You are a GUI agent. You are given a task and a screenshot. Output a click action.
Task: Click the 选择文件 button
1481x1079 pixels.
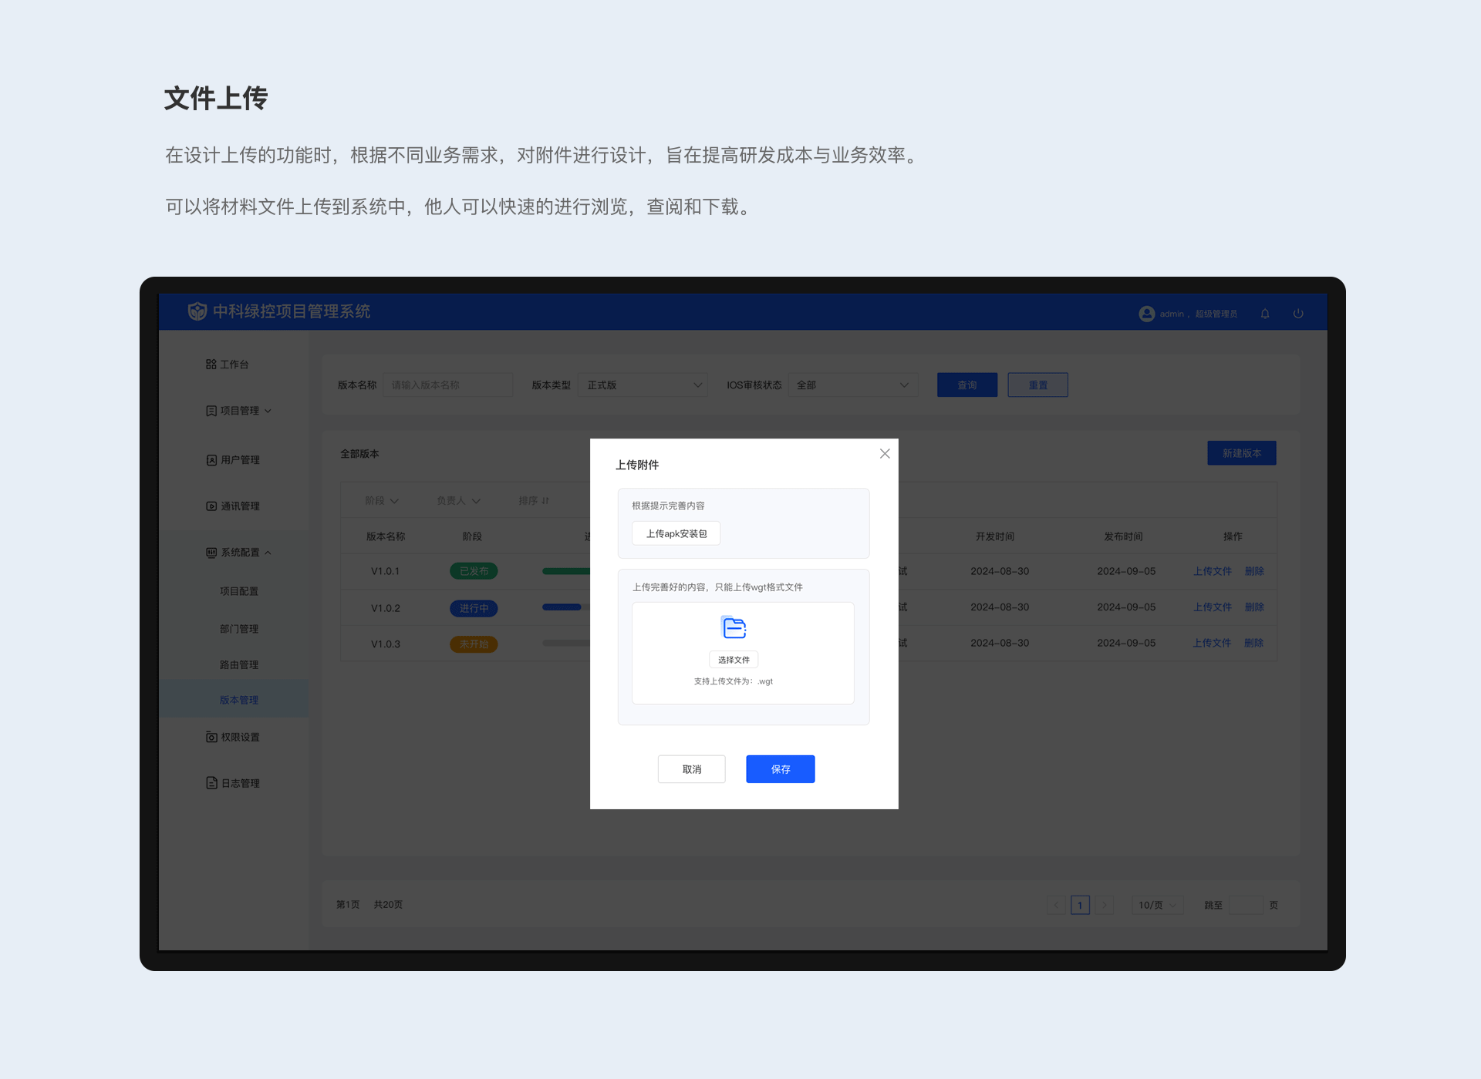point(734,660)
